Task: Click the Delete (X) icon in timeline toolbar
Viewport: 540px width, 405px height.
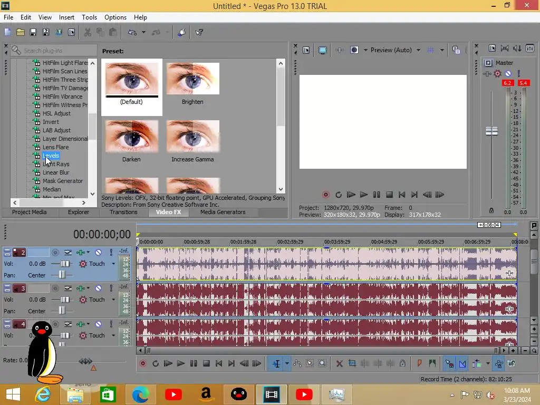Action: [x=340, y=363]
